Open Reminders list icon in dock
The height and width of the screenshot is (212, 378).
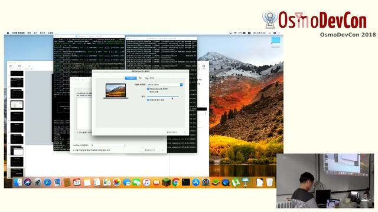(x=97, y=183)
